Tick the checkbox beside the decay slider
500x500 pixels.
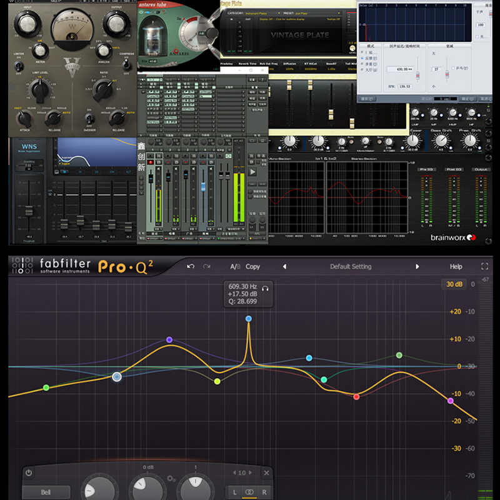[452, 68]
